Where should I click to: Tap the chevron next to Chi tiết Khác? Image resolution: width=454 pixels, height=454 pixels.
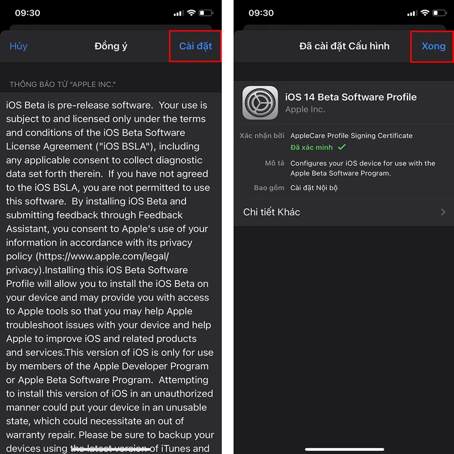(x=444, y=212)
